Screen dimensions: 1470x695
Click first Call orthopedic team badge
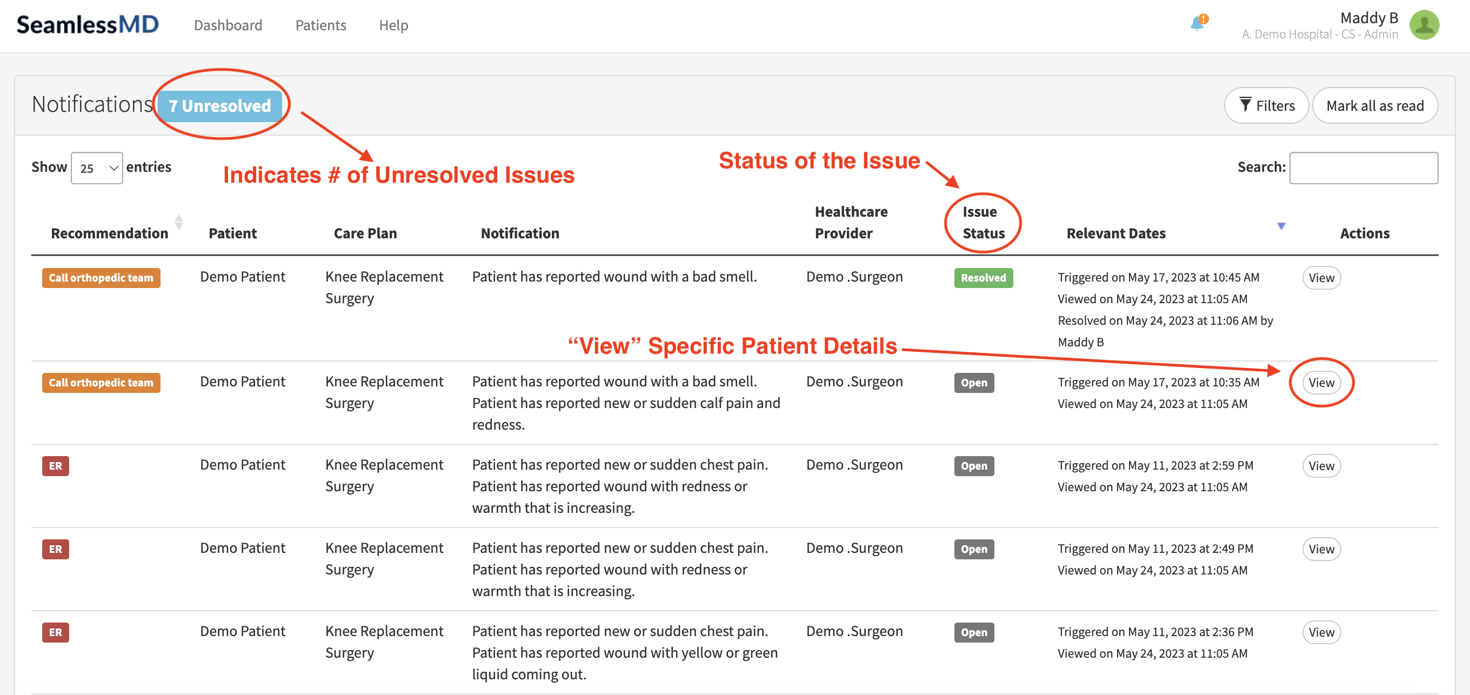click(101, 278)
